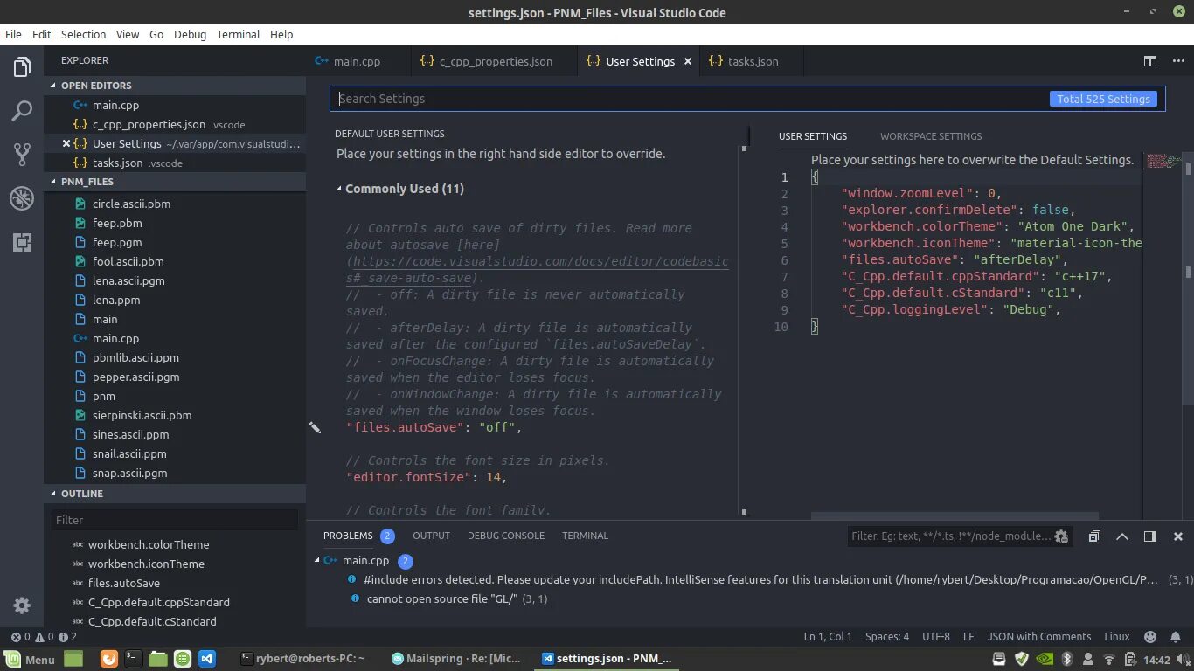Maximize the bottom panel
Viewport: 1194px width, 671px height.
(x=1122, y=536)
